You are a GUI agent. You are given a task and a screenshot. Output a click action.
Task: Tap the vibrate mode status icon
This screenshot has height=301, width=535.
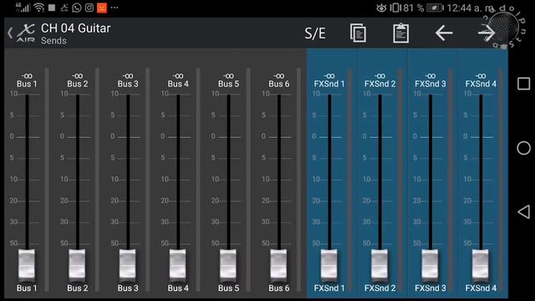click(395, 8)
